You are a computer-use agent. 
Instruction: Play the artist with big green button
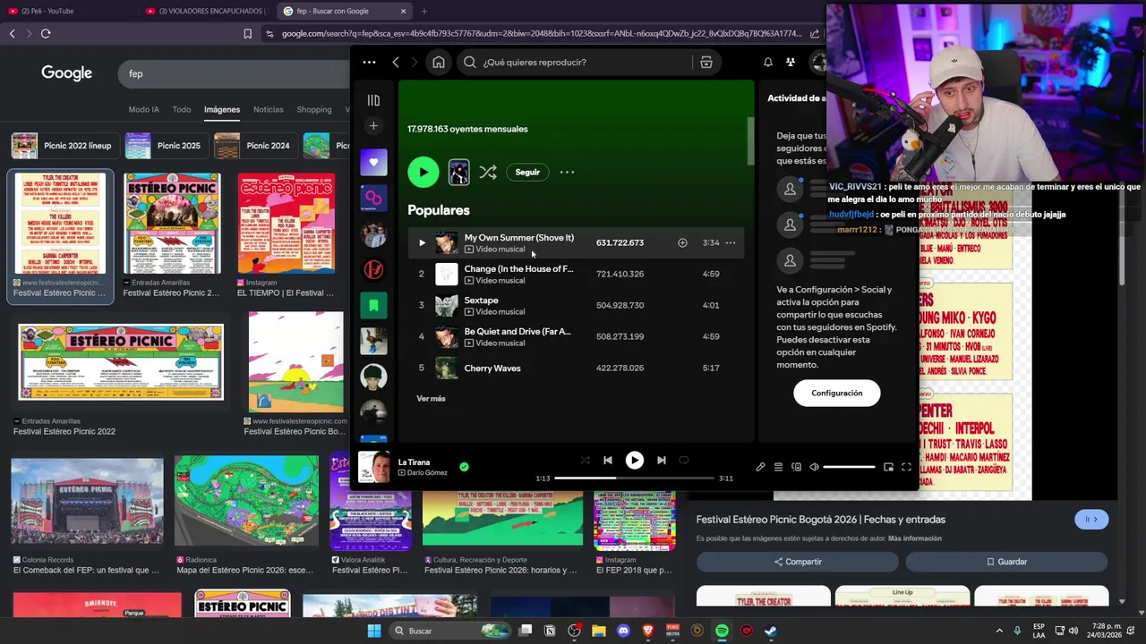[x=423, y=172]
